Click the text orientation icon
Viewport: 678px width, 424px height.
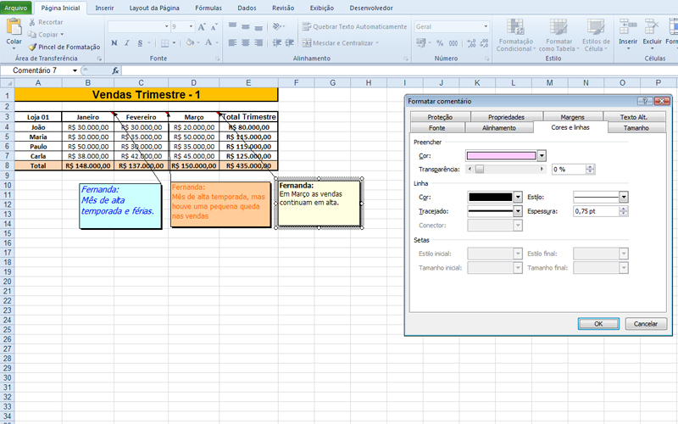277,27
